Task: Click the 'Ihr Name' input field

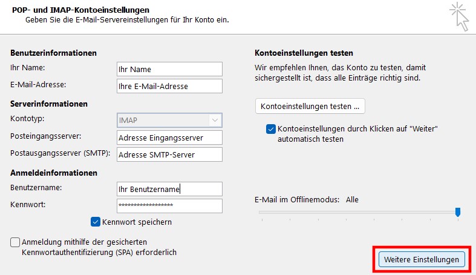Action: point(169,69)
